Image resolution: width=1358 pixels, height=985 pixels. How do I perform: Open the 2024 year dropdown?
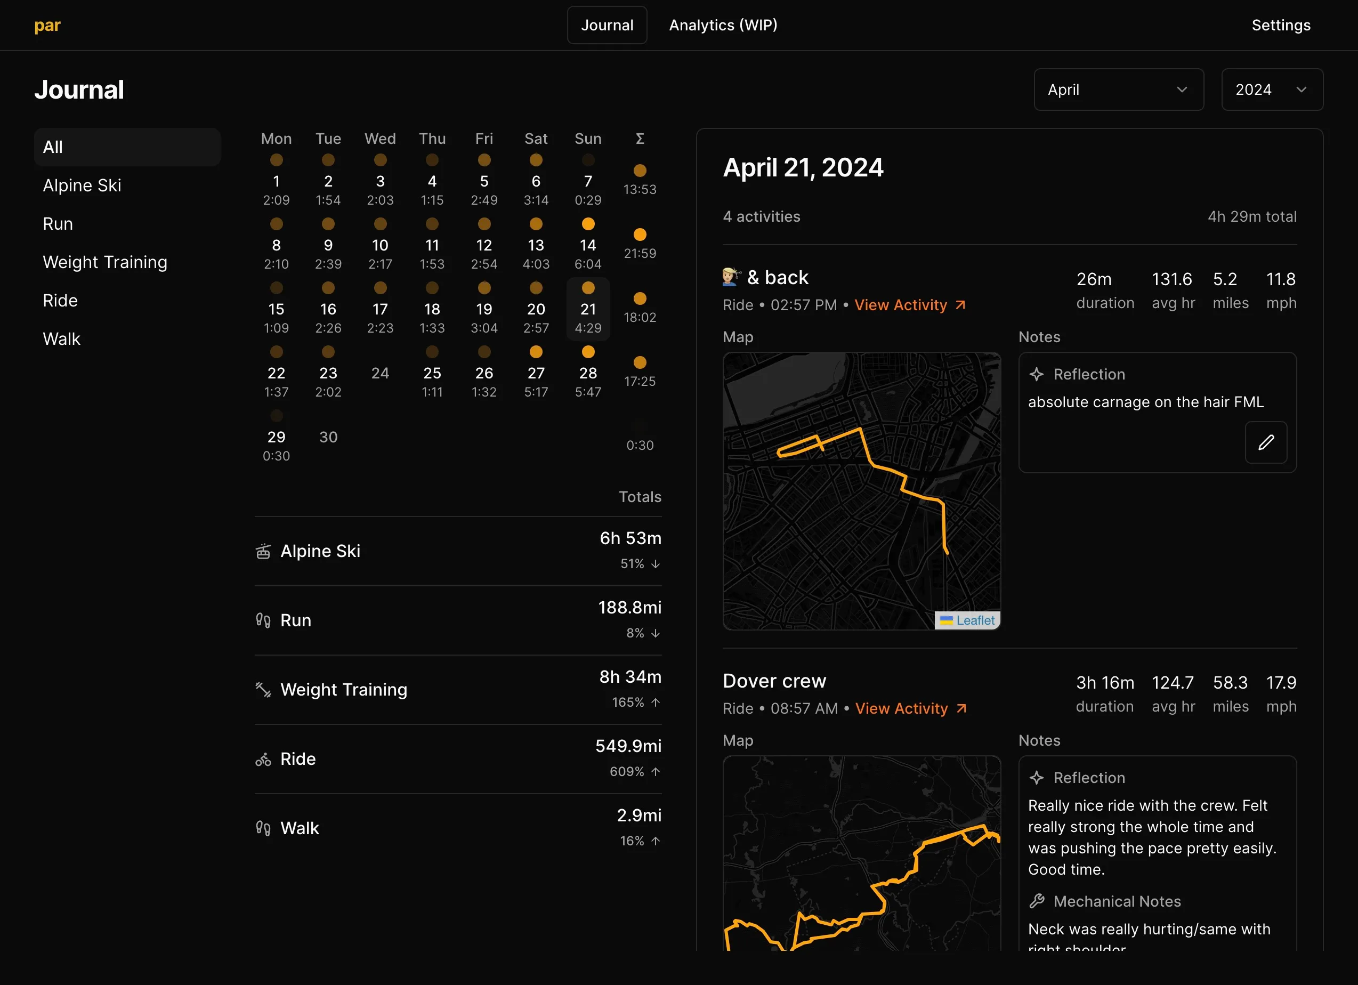click(1271, 90)
